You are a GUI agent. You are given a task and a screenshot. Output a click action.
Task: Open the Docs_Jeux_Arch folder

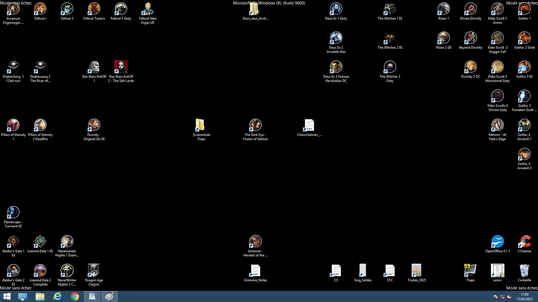click(255, 9)
